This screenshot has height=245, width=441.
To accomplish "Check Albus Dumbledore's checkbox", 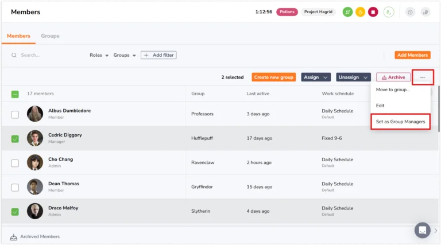I will click(15, 115).
